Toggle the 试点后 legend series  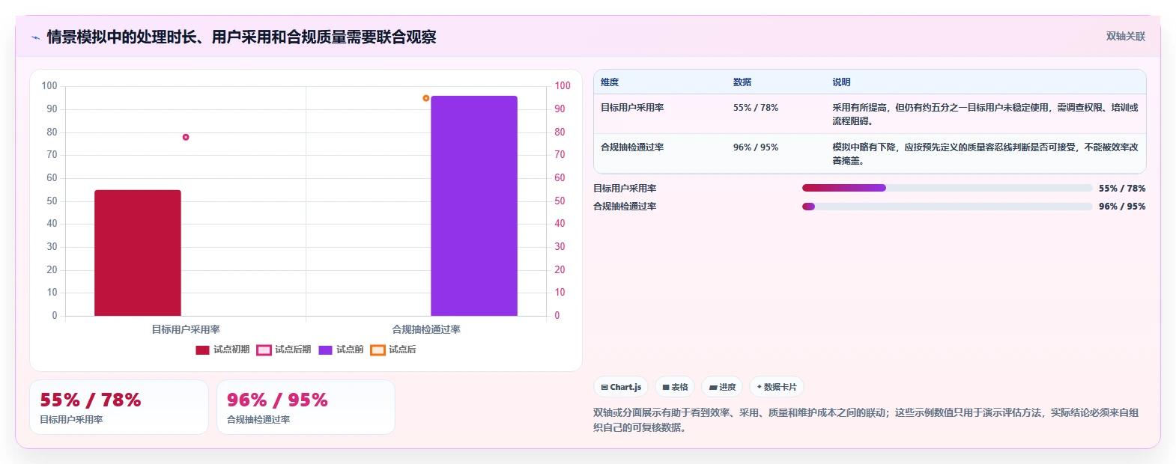click(x=393, y=349)
